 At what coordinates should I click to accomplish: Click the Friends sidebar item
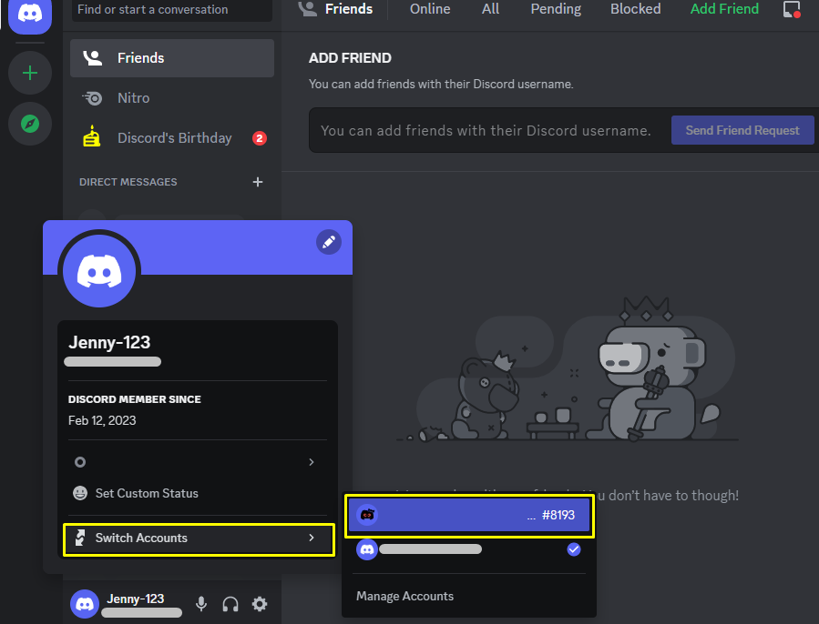pos(172,58)
